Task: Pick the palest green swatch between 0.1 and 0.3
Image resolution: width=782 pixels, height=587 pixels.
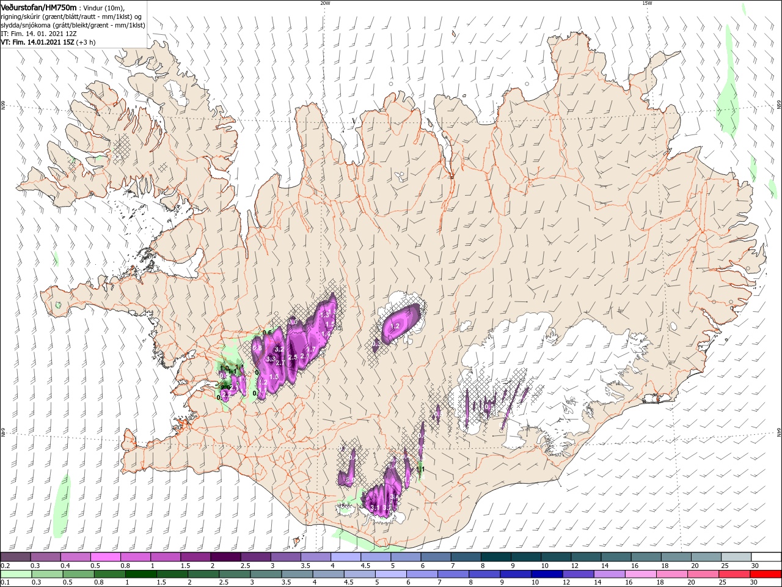Action: tap(16, 574)
